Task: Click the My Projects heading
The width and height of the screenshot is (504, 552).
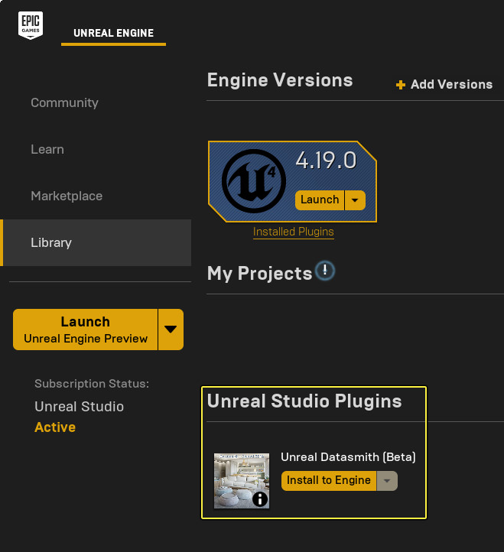Action: pos(259,274)
